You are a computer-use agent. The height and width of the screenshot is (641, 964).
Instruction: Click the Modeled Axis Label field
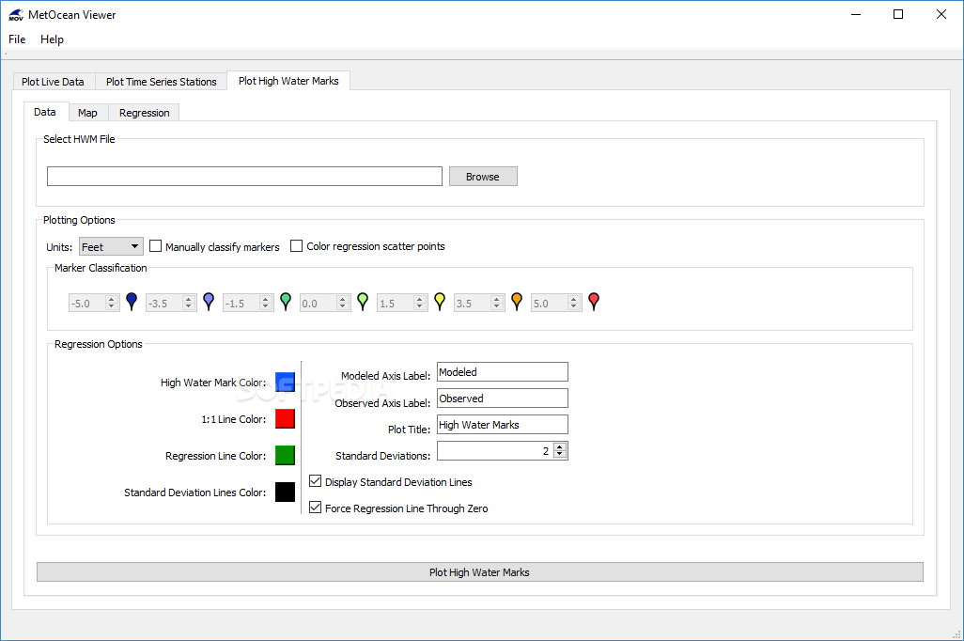coord(503,372)
